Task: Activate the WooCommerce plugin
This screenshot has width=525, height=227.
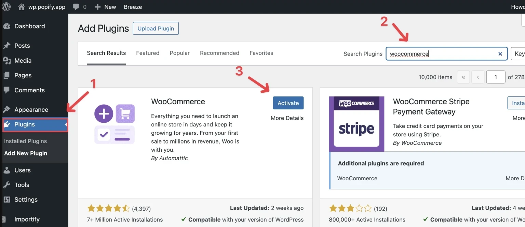Action: [x=288, y=103]
